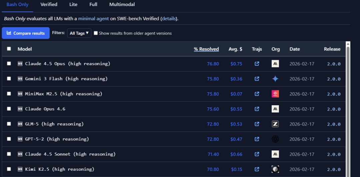Screen dimensions: 360x177
Task: Click the Google Gemini star logo
Action: click(x=275, y=79)
